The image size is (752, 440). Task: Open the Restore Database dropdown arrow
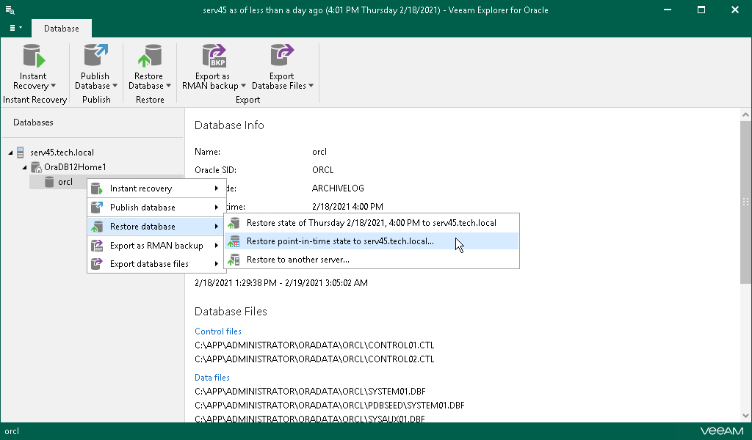pos(169,86)
